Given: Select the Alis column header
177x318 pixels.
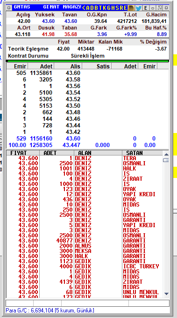Looking at the screenshot, I should 68,66.
